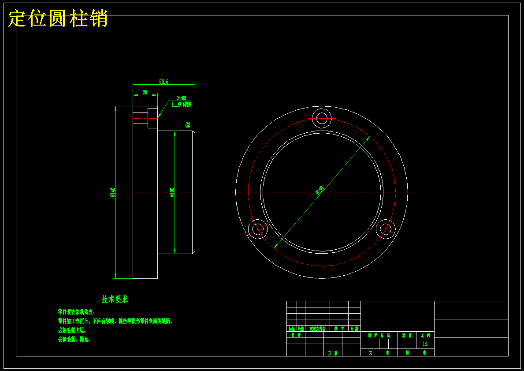The height and width of the screenshot is (371, 524).
Task: Click the 50.6 overall length dimension
Action: coord(164,82)
